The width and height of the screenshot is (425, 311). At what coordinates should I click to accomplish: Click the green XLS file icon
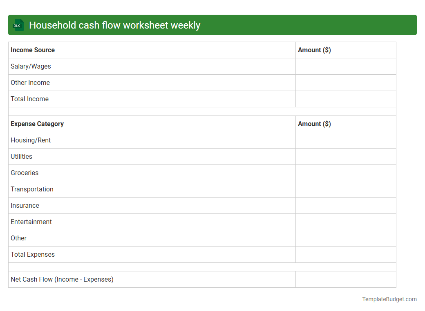click(18, 25)
